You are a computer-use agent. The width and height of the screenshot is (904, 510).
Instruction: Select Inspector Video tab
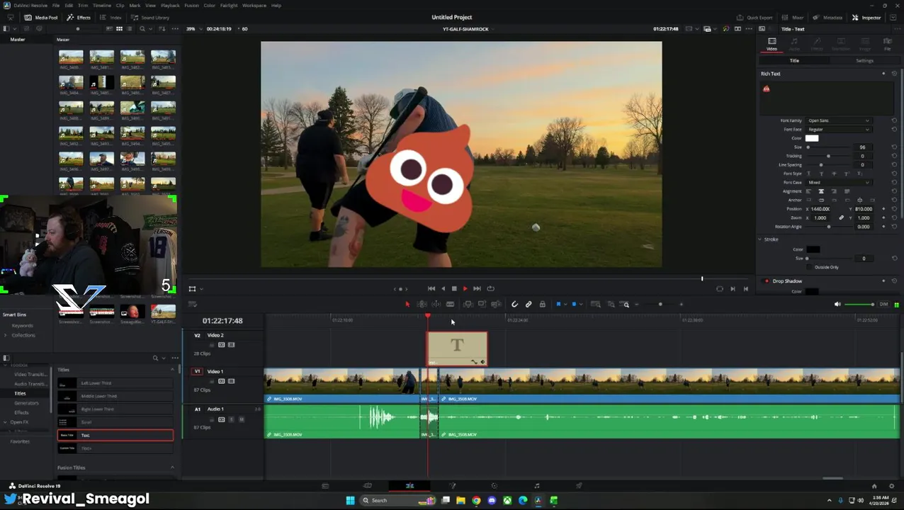[772, 44]
